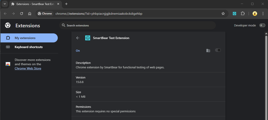Open Chrome three-dot menu

pos(263,14)
